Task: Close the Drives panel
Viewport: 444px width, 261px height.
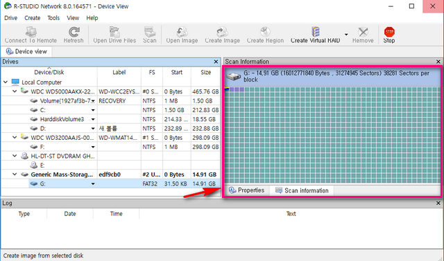Action: 216,62
